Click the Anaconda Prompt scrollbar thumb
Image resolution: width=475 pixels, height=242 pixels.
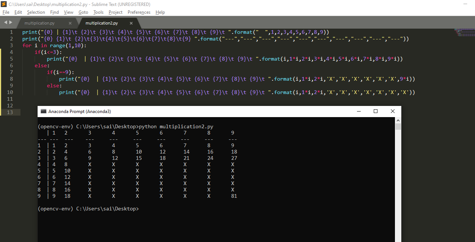(398, 127)
